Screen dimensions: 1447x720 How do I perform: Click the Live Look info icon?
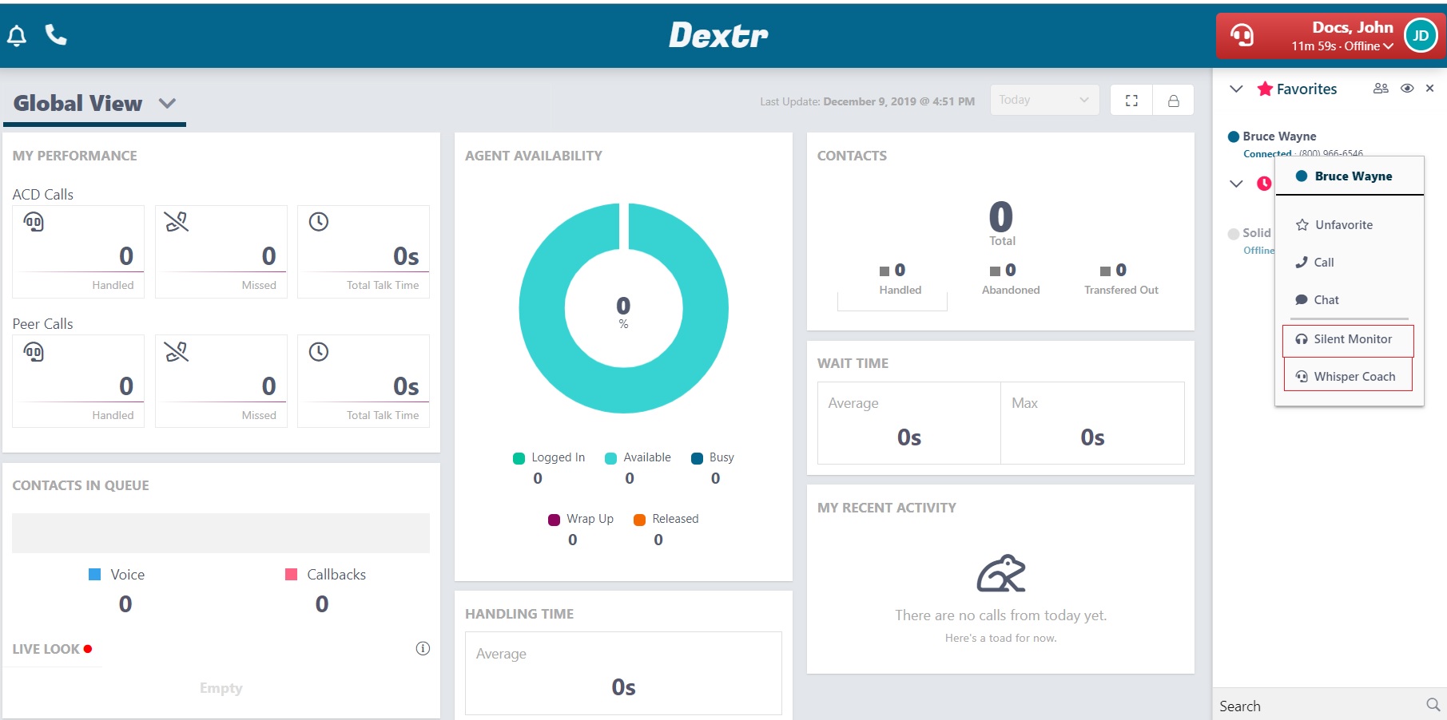tap(423, 648)
